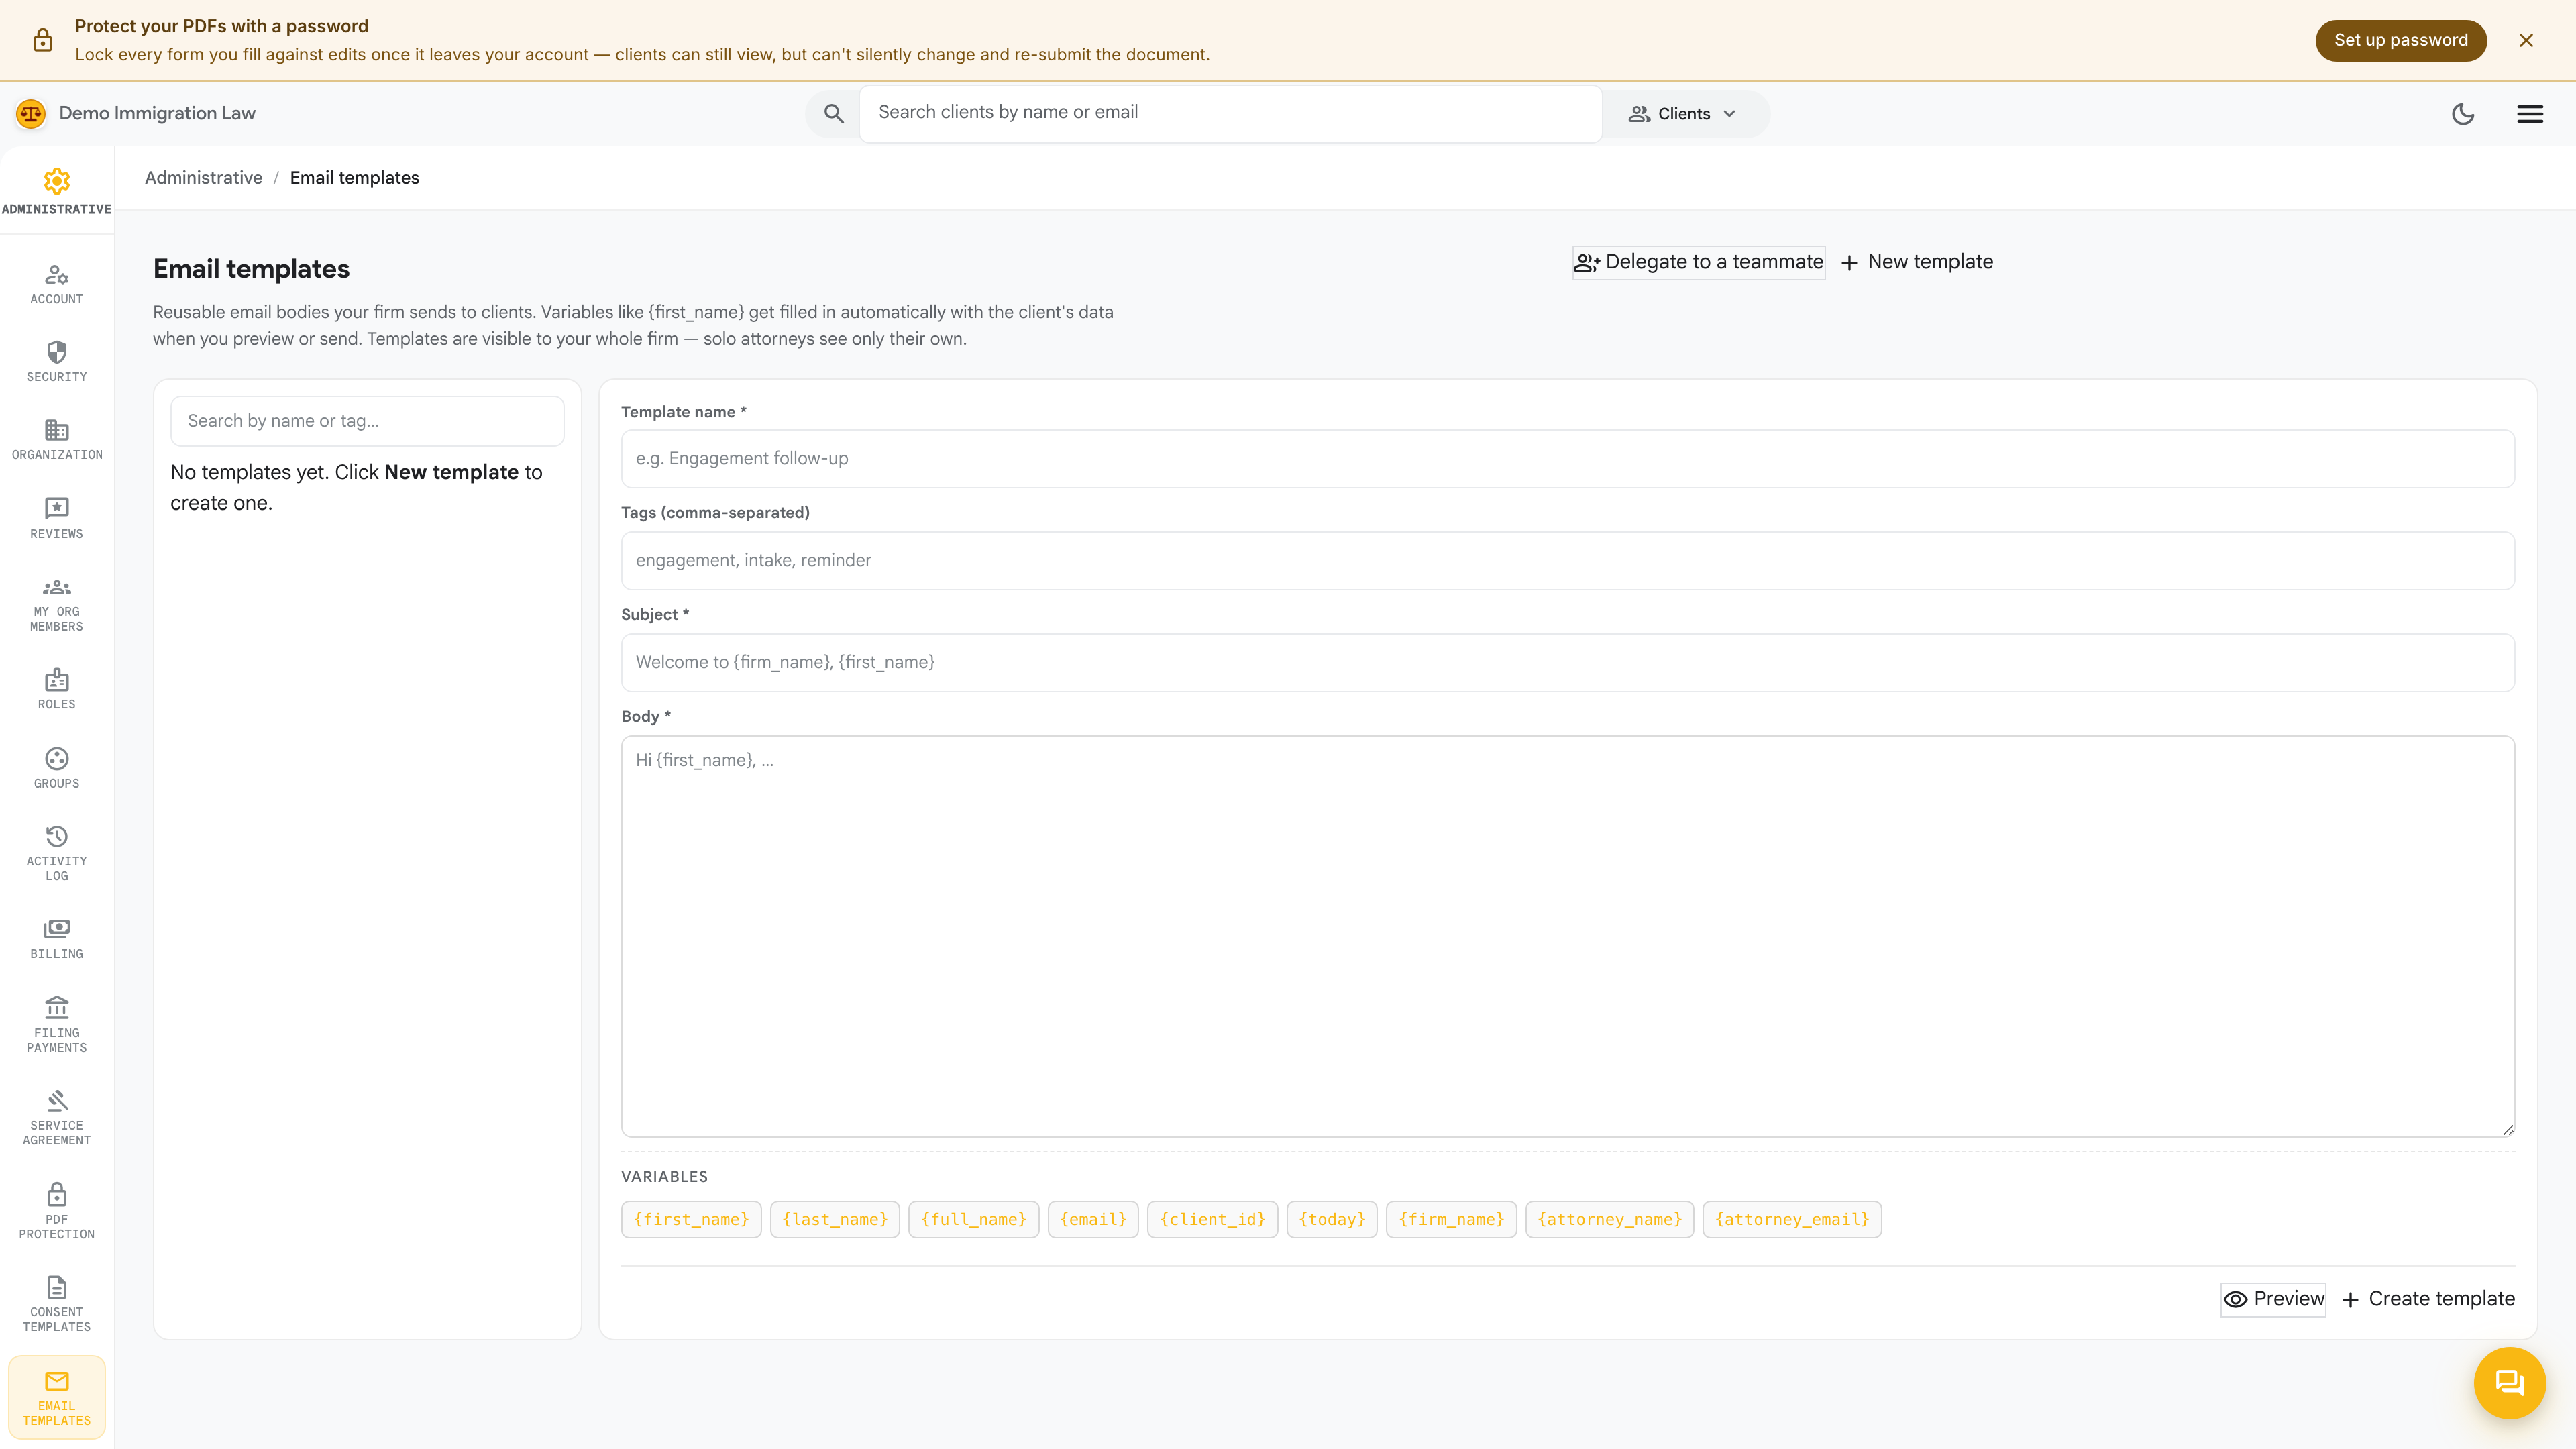Expand the Clients dropdown
The width and height of the screenshot is (2576, 1449).
(x=1684, y=114)
